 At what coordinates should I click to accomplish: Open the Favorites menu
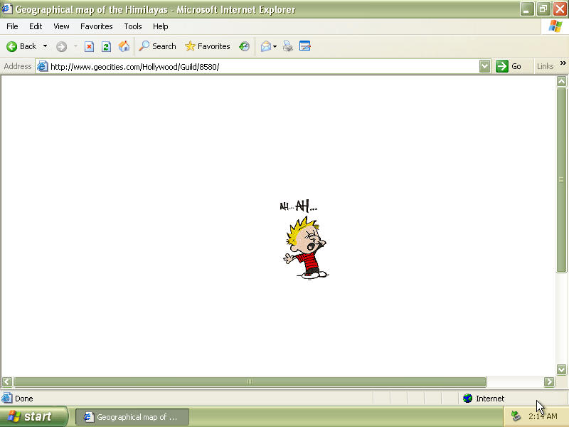(x=96, y=26)
